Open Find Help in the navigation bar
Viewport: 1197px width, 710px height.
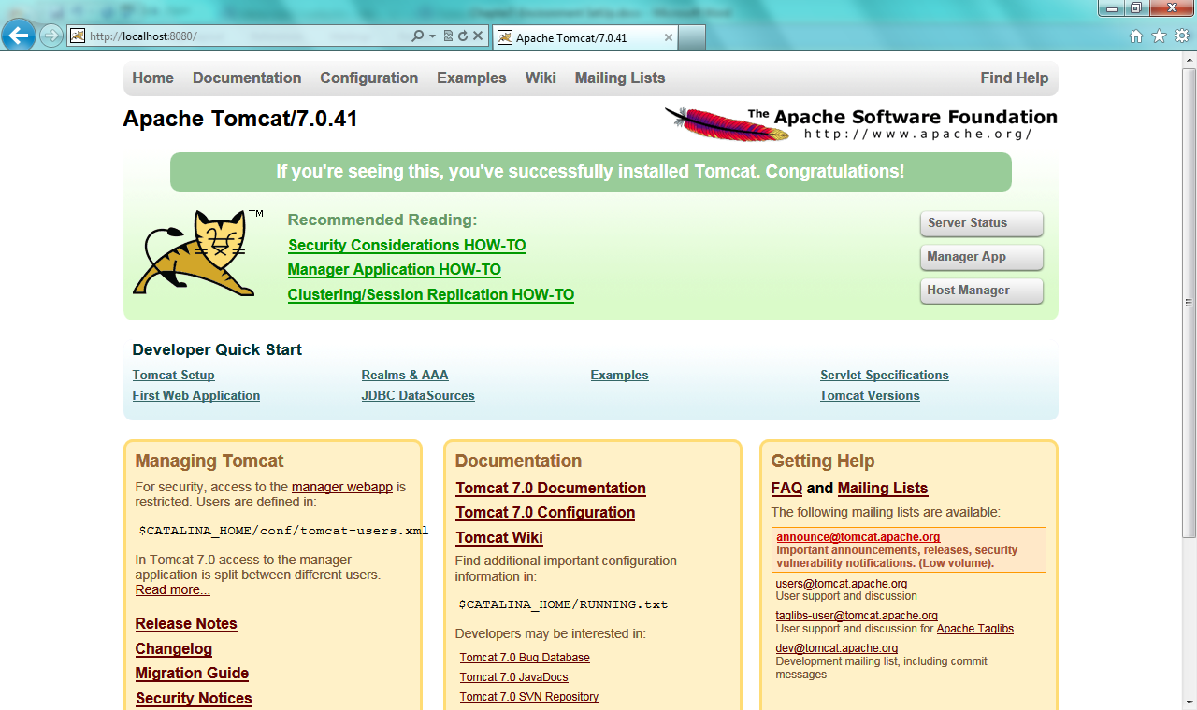coord(1014,78)
